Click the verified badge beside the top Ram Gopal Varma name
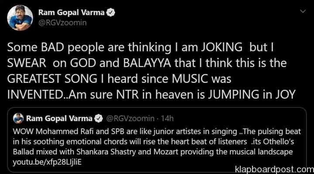This screenshot has height=174, width=314. pyautogui.click(x=111, y=13)
